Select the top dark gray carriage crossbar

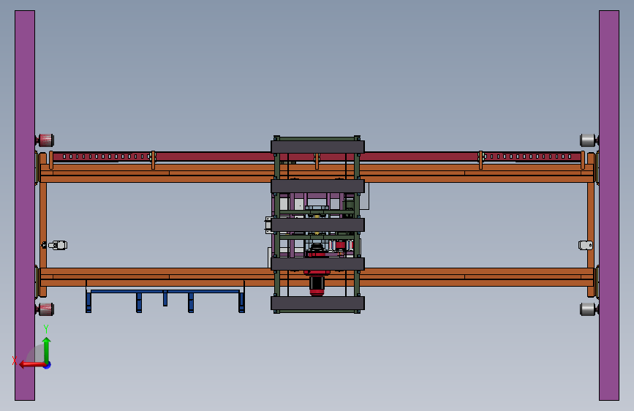[x=317, y=147]
